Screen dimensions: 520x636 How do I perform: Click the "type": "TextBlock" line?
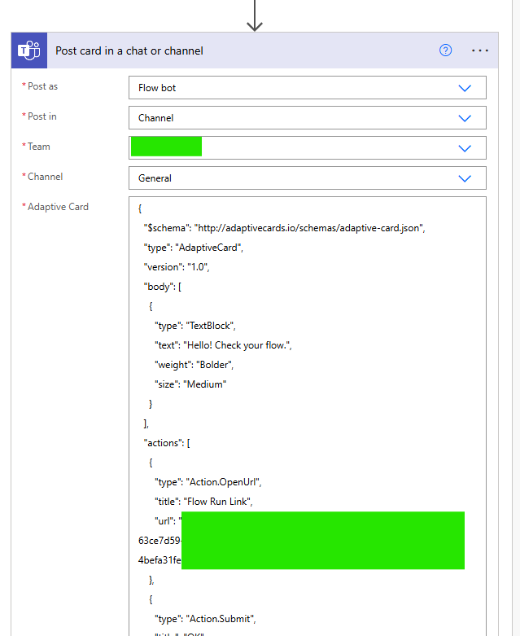(195, 326)
